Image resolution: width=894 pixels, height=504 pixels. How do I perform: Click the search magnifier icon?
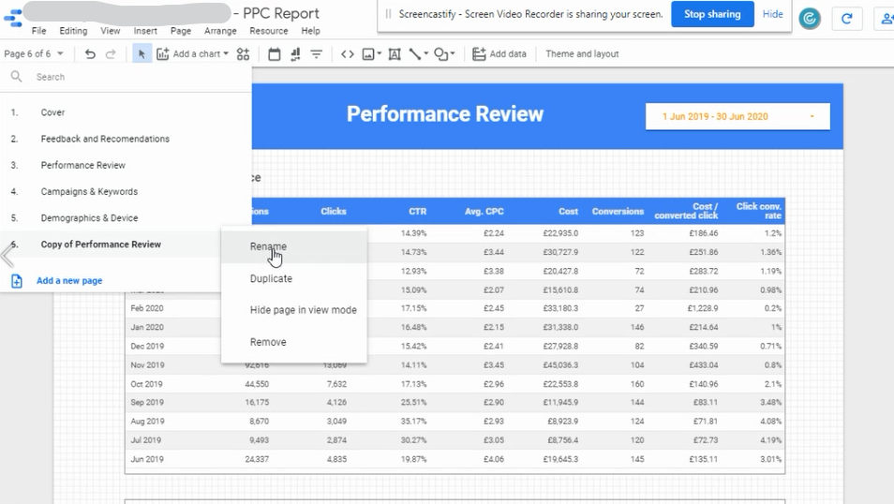click(x=17, y=77)
